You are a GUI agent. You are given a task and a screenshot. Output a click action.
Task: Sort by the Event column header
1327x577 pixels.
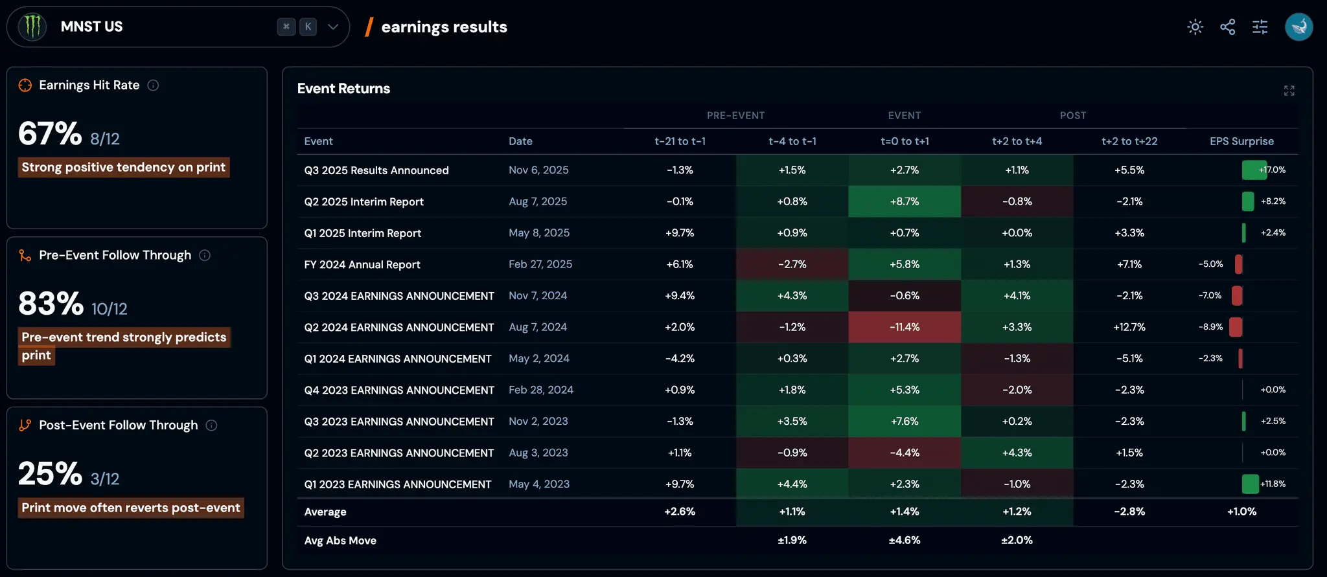click(318, 141)
